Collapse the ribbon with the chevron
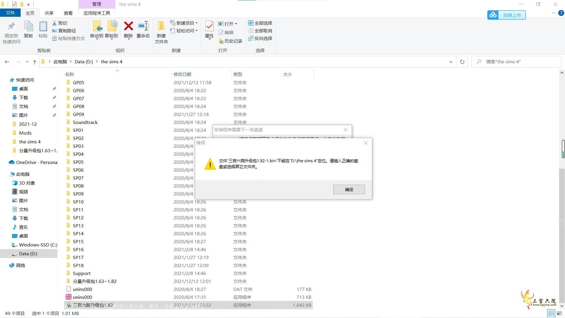565x318 pixels. (553, 13)
